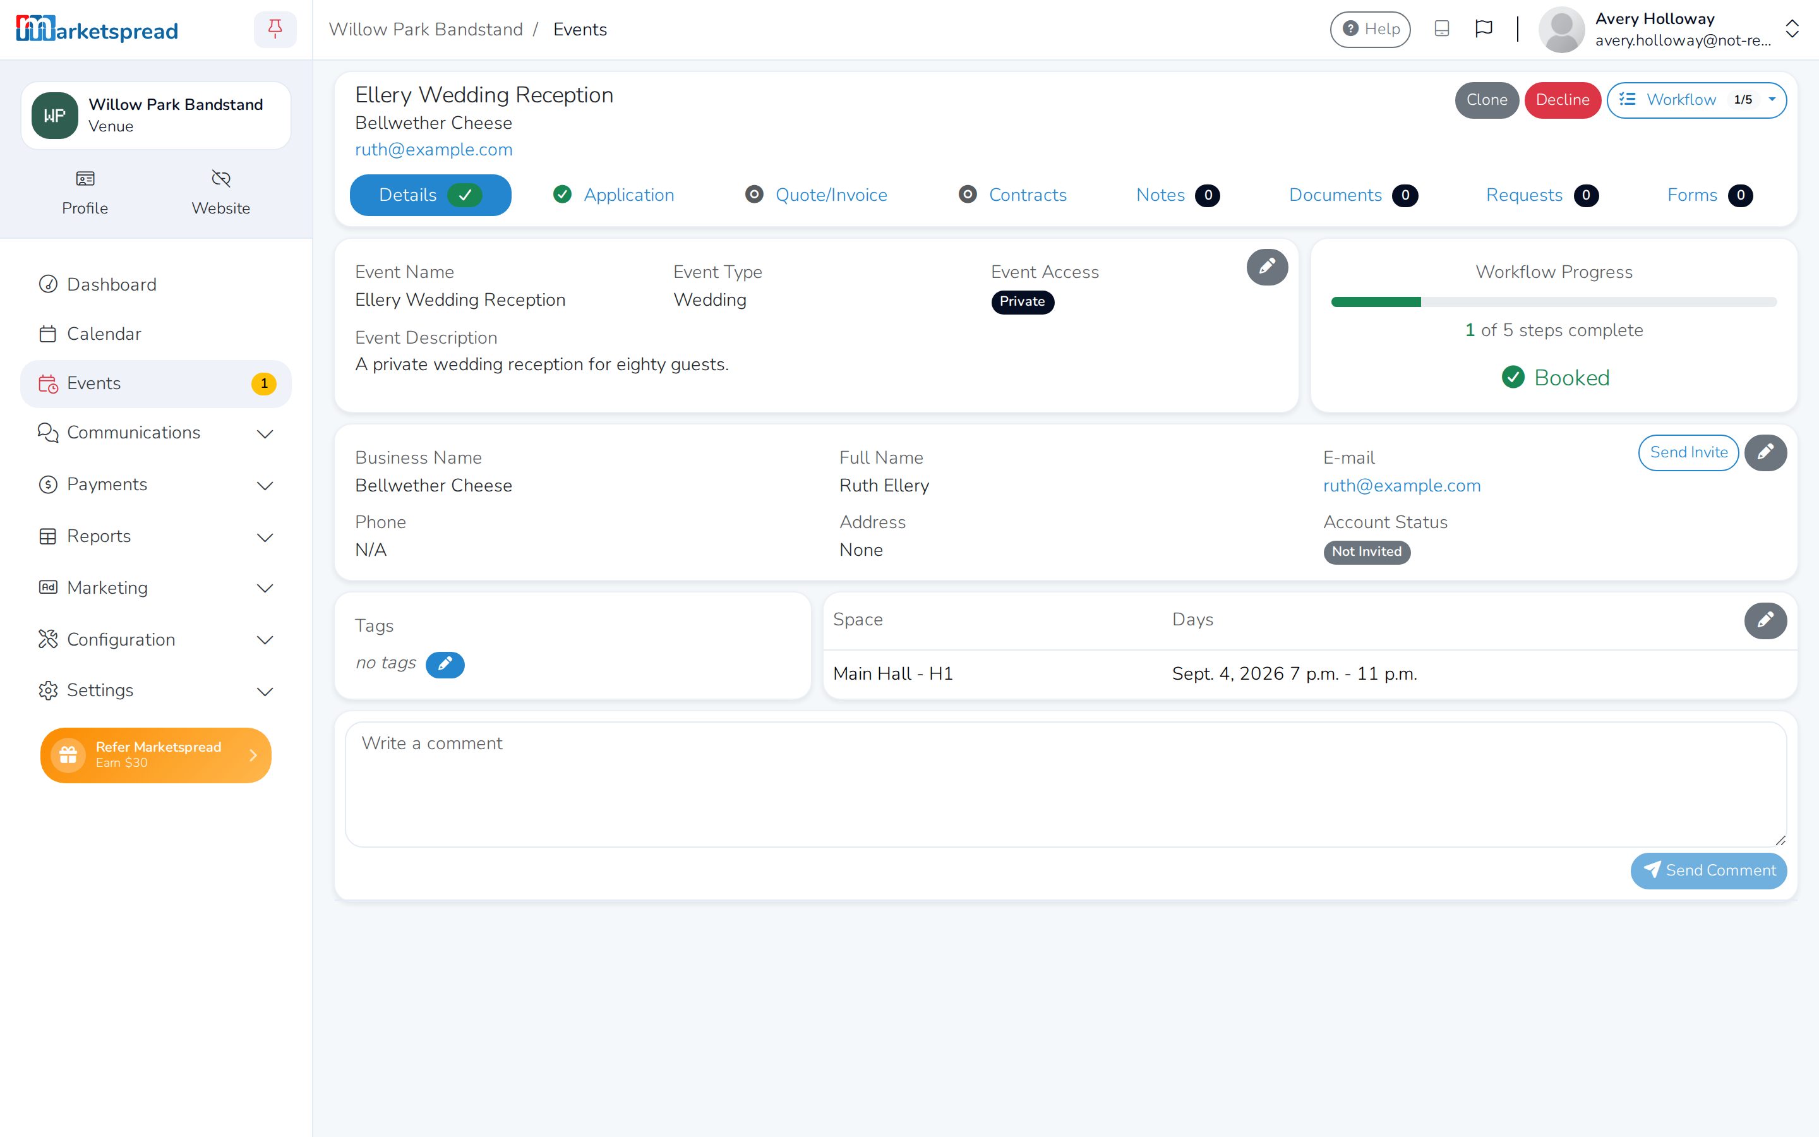
Task: Edit event details pencil icon
Action: click(x=1266, y=267)
